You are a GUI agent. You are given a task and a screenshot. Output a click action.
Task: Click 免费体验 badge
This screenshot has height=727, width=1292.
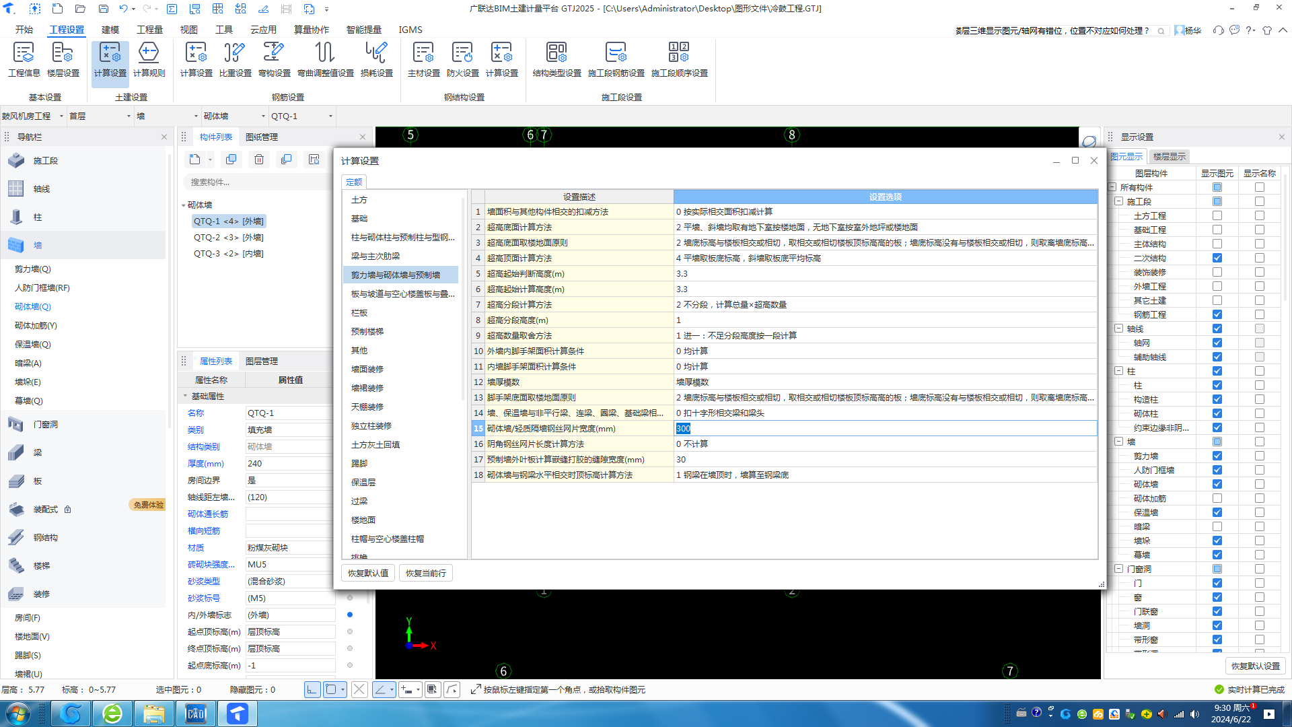pyautogui.click(x=147, y=505)
